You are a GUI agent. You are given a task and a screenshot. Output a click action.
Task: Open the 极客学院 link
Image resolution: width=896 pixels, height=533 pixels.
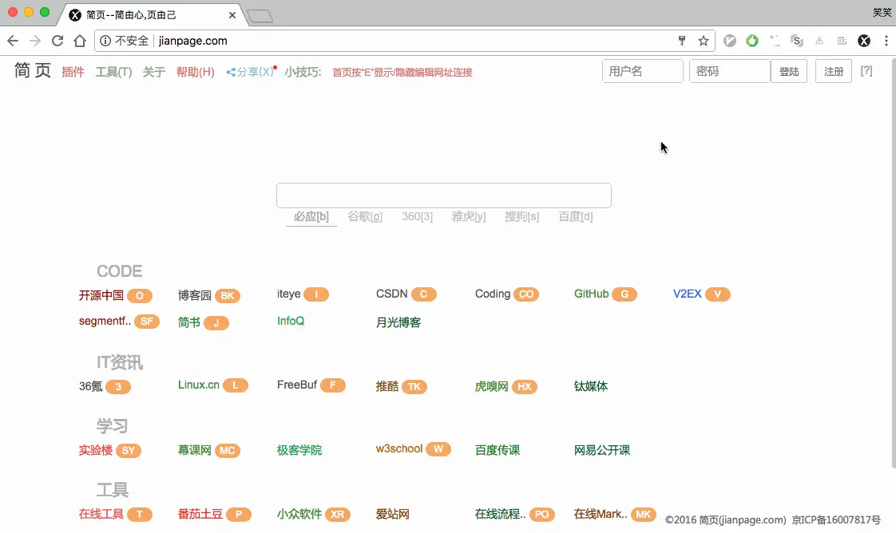coord(299,450)
